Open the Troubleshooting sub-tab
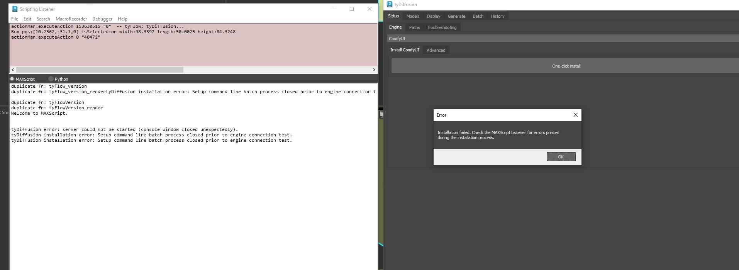 442,27
